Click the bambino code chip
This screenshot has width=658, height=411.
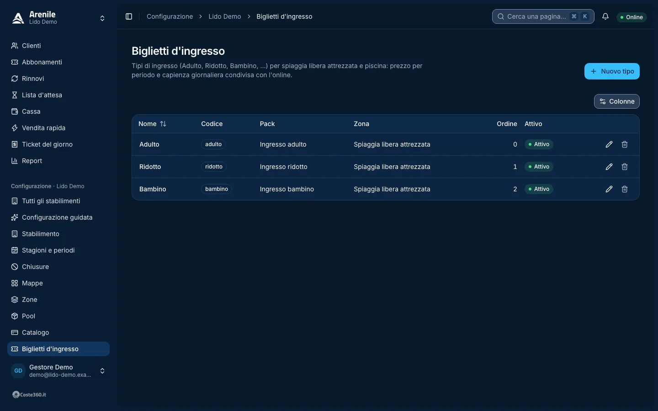(217, 189)
